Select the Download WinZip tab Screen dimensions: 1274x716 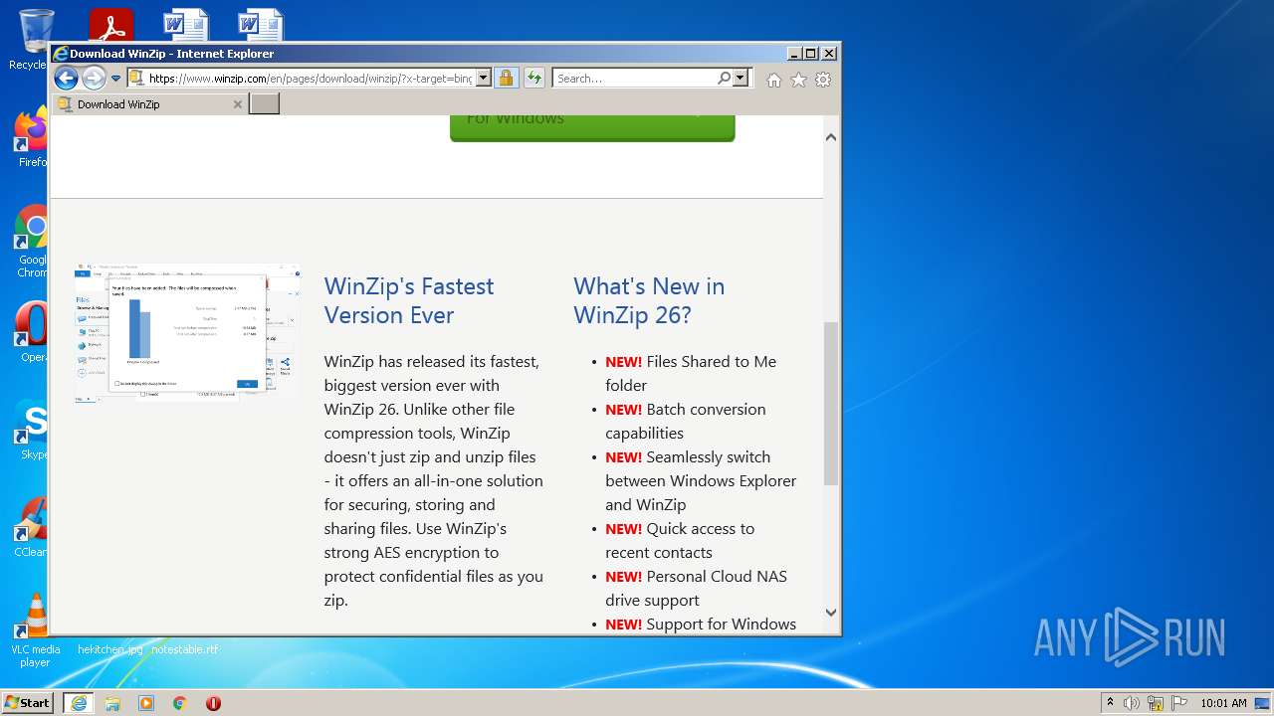coord(149,103)
